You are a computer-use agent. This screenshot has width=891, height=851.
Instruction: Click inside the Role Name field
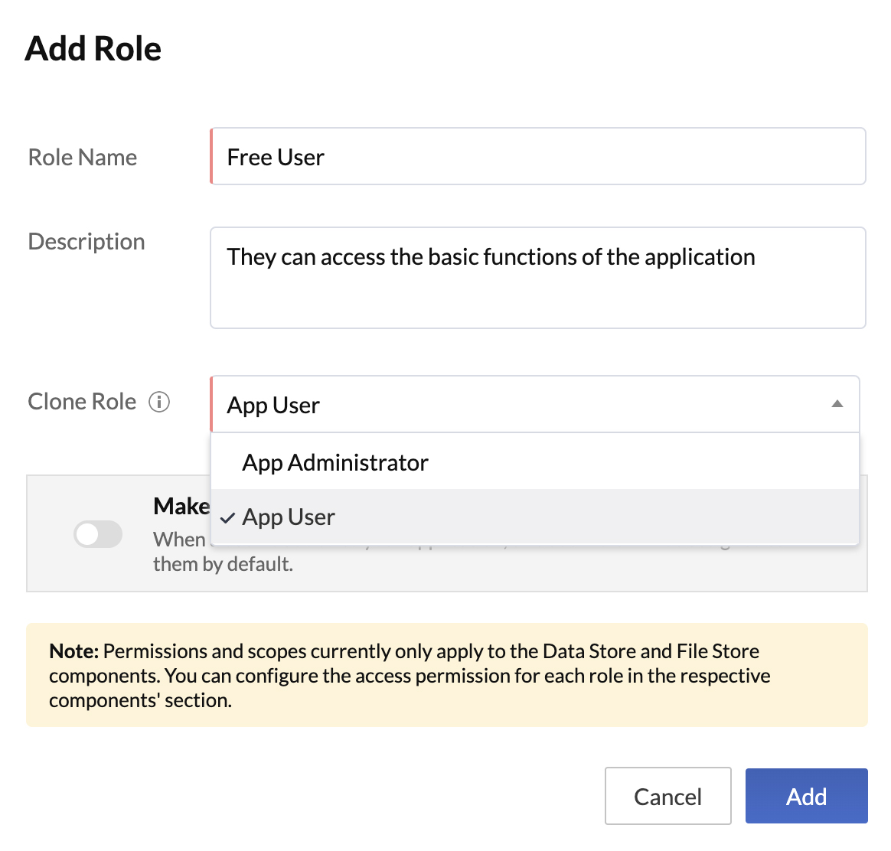[x=536, y=156]
